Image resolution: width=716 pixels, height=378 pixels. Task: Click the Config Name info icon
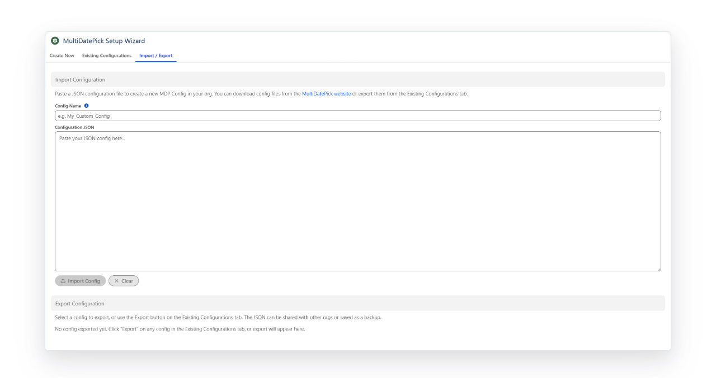(86, 106)
